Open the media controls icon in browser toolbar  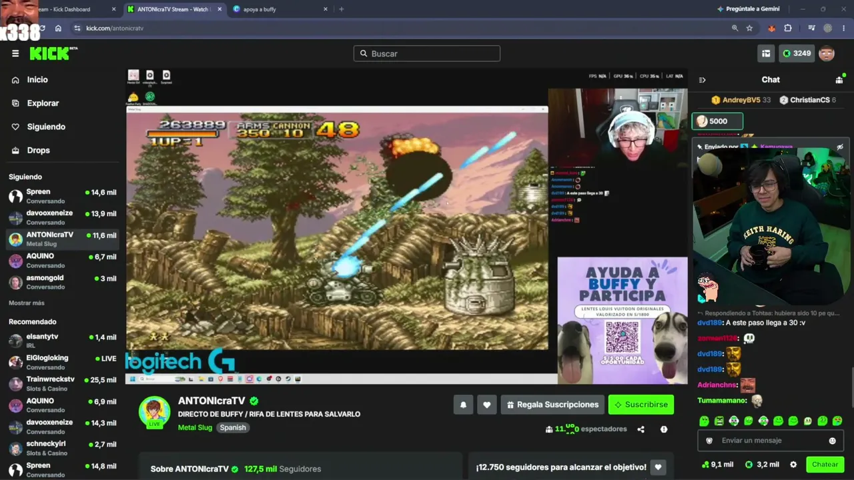[x=811, y=28]
